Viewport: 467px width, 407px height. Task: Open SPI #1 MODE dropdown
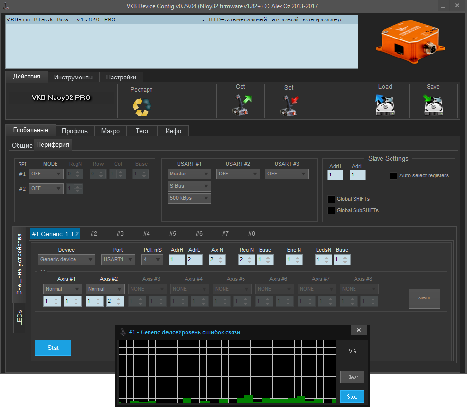click(x=46, y=174)
